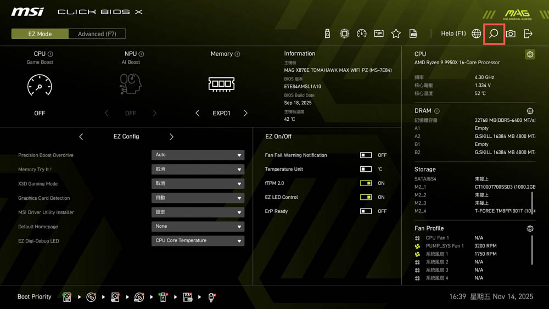Open language selection globe icon

476,34
